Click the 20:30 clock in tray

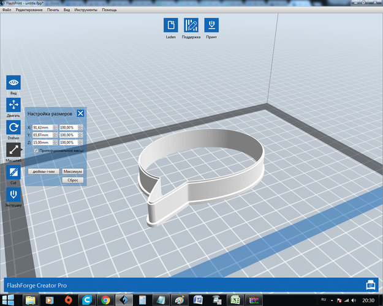[x=368, y=300]
